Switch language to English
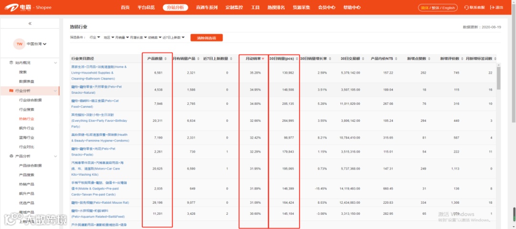This screenshot has width=516, height=229. click(449, 8)
